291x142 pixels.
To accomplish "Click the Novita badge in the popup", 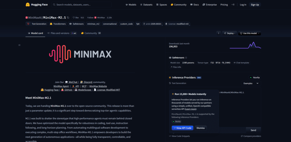I will pos(176,122).
